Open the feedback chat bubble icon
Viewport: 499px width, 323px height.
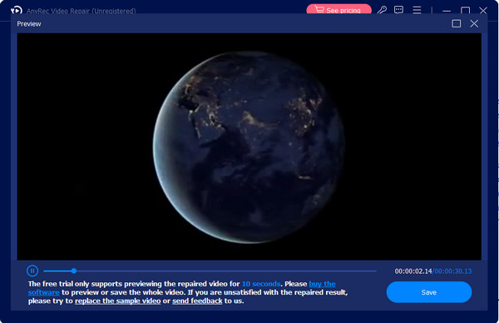[x=398, y=10]
